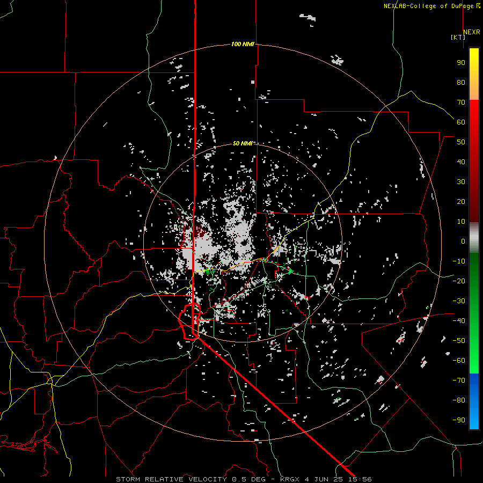Click the KRGX radar site identifier
483x483 pixels.
(x=290, y=479)
